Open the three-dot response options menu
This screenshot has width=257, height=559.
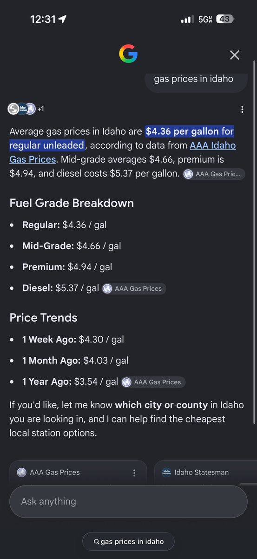coord(242,109)
